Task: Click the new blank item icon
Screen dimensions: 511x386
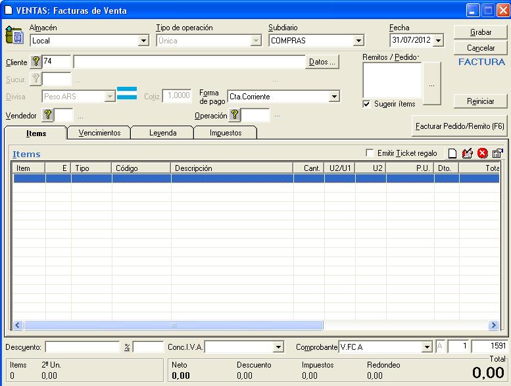Action: 452,153
